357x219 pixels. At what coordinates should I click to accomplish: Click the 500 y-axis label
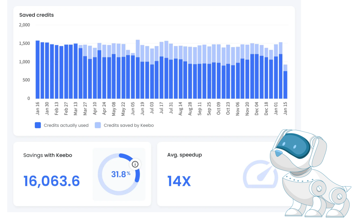[26, 80]
